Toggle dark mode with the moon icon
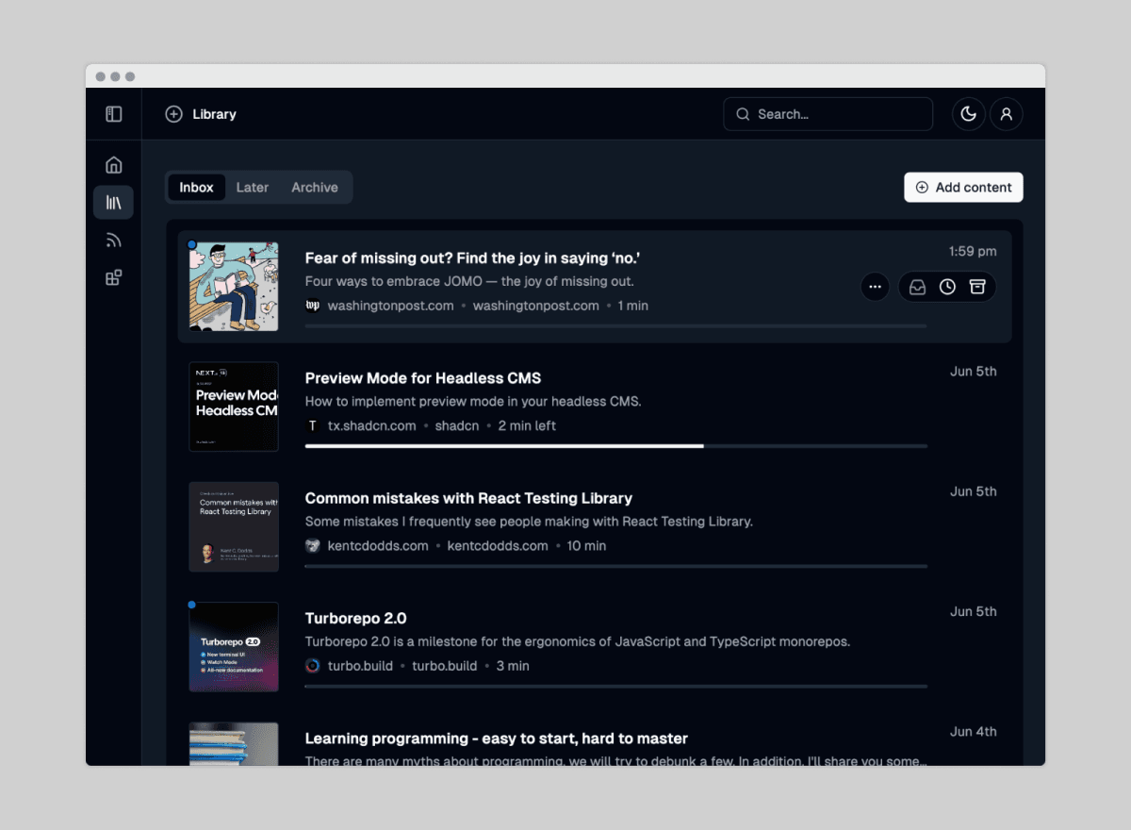The image size is (1131, 830). [x=969, y=113]
